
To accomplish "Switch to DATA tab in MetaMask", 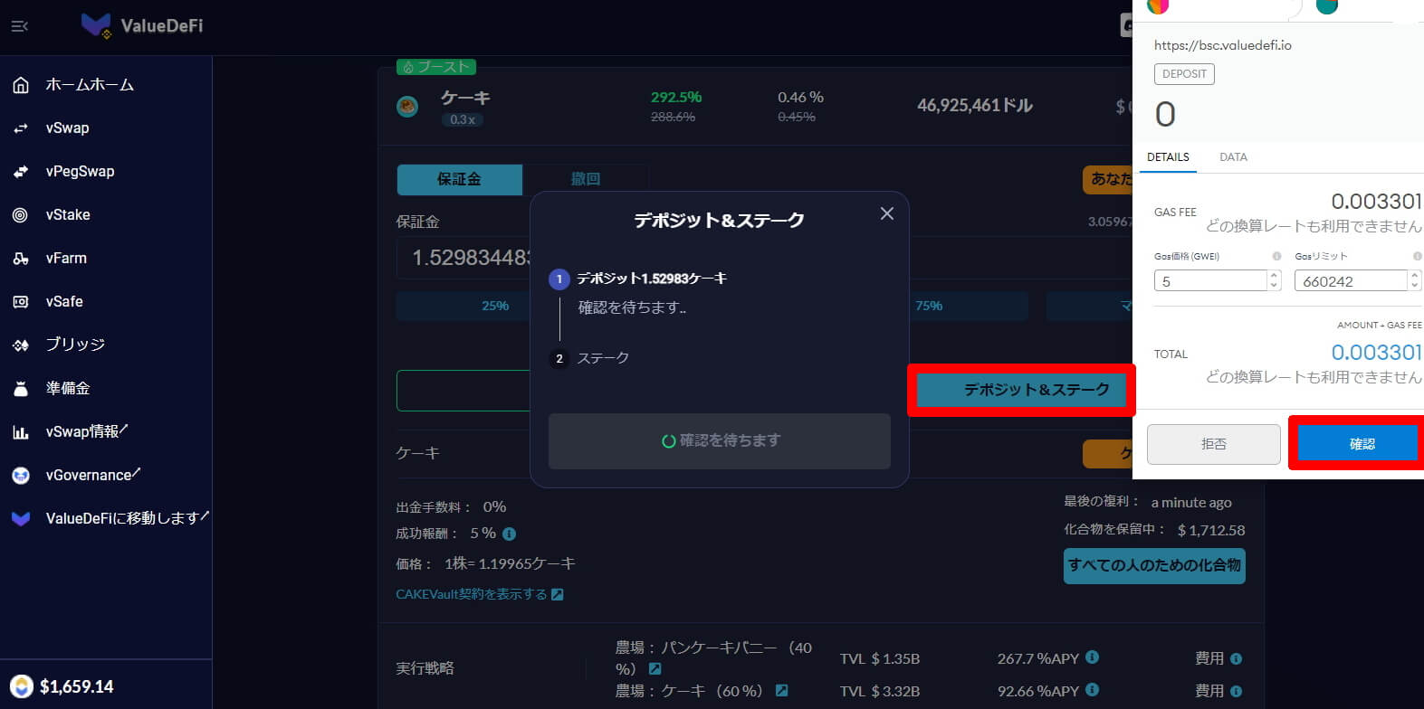I will pyautogui.click(x=1233, y=157).
